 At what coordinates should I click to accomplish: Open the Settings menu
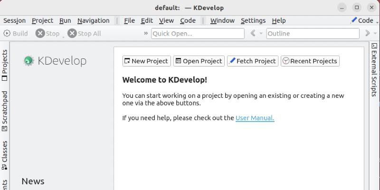coord(253,20)
